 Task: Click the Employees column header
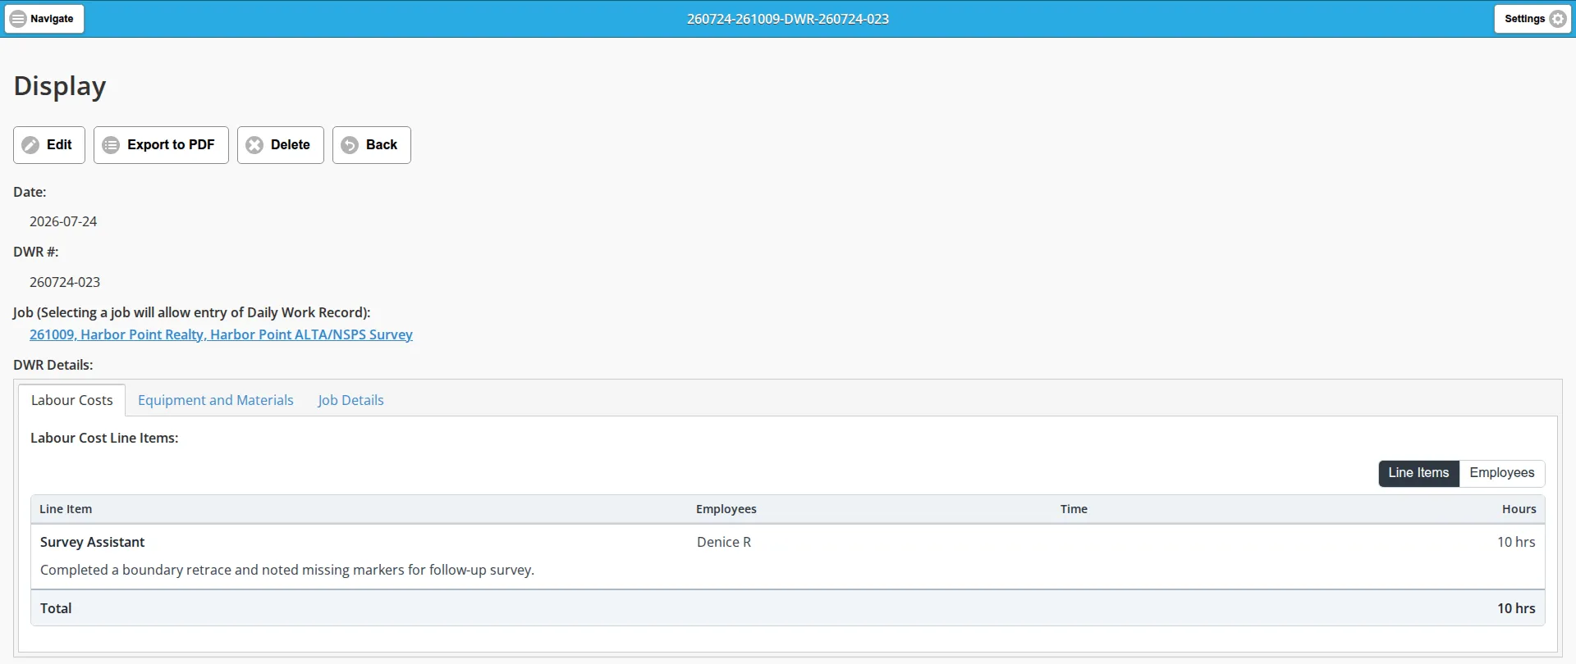pos(726,509)
